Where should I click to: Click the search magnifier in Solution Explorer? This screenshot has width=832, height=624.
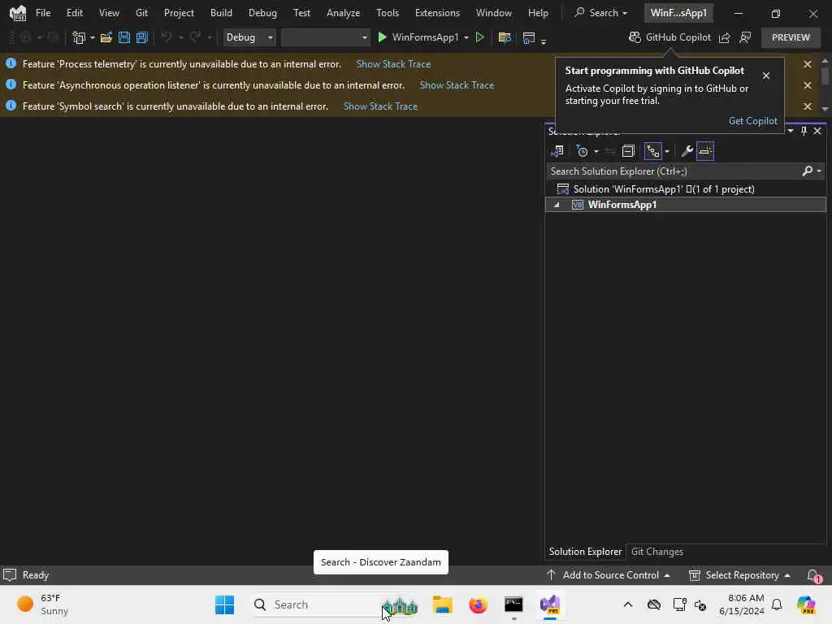pyautogui.click(x=807, y=171)
